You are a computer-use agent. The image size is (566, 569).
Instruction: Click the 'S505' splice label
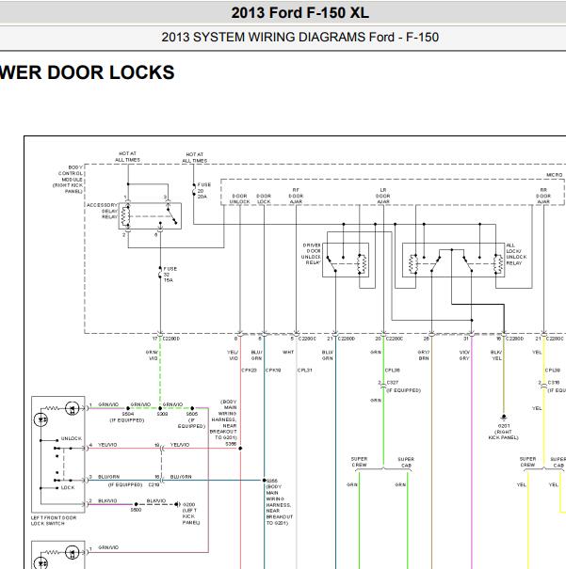[x=192, y=414]
